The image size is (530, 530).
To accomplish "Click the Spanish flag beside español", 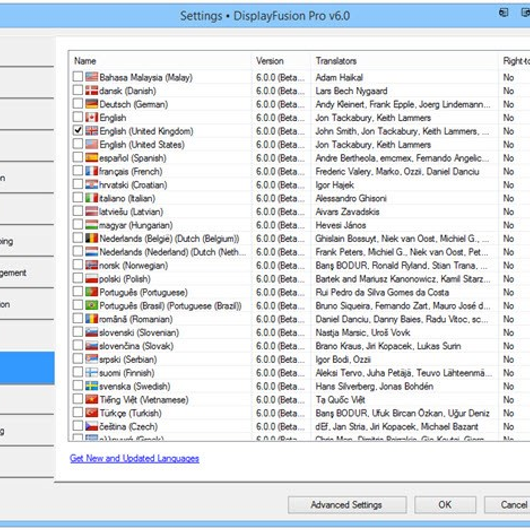I will [x=91, y=157].
